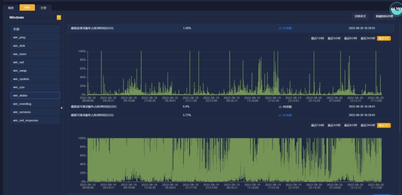Click the Windows panel heading
The height and width of the screenshot is (195, 402).
coord(17,17)
